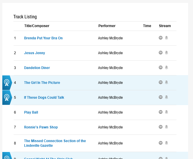This screenshot has height=159, width=193.
Task: Click Amazon icon for Dandelion Diner
Action: point(167,67)
